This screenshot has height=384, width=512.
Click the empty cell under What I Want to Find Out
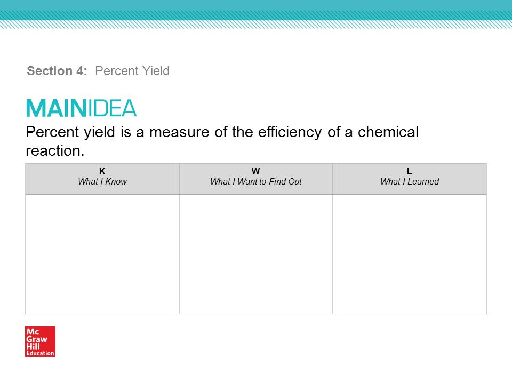256,254
